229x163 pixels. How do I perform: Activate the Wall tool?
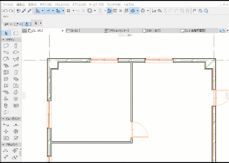6,46
